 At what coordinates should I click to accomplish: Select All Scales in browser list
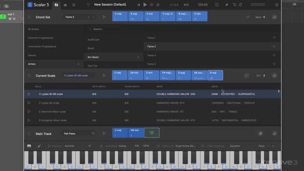coord(33,29)
